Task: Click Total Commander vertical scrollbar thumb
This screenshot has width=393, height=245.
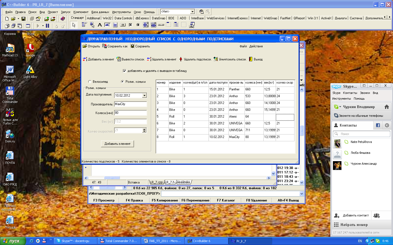Action: (x=302, y=130)
